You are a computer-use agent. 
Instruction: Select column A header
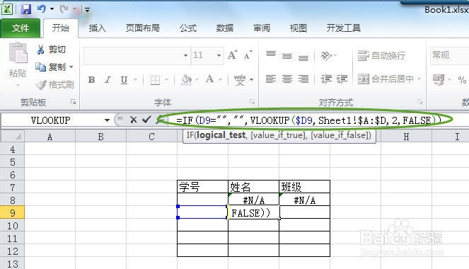click(x=50, y=137)
